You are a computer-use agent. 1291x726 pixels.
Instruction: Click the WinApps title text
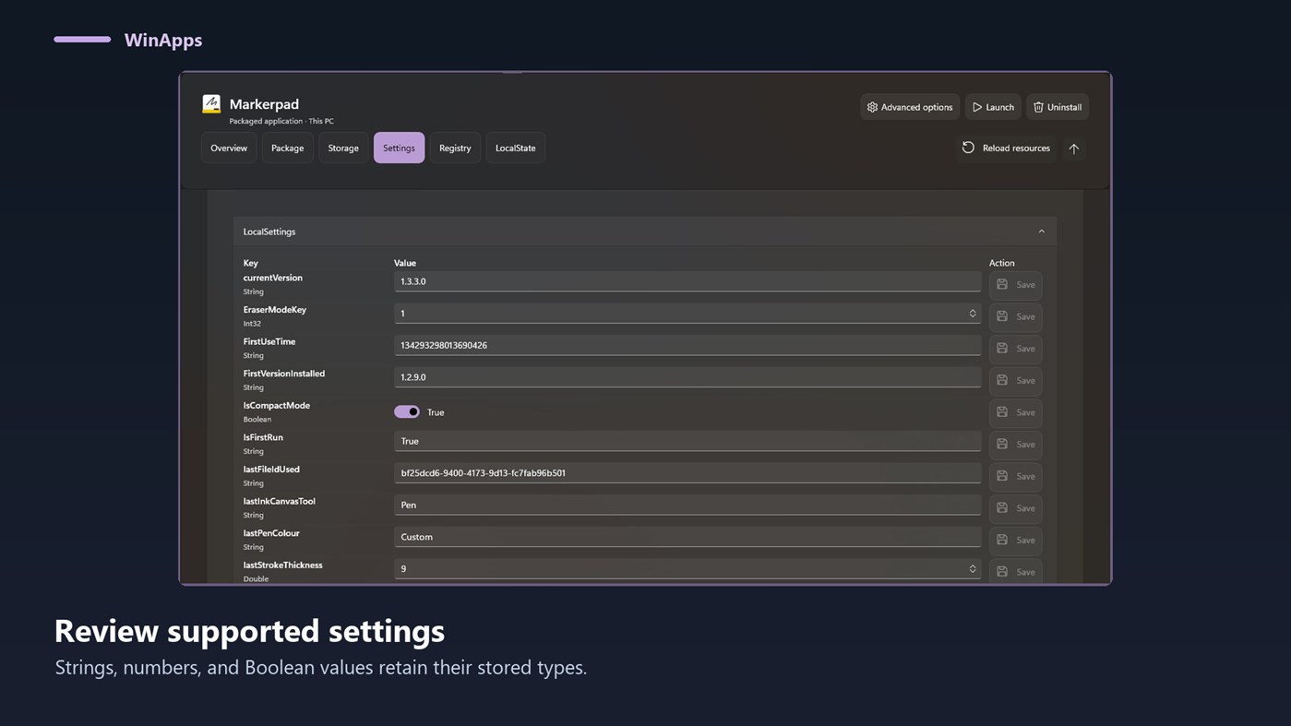pyautogui.click(x=163, y=40)
